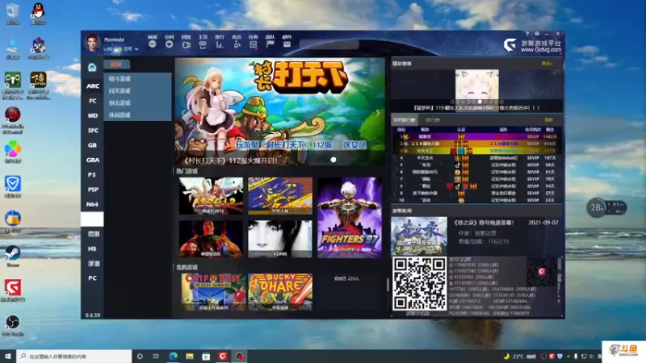Open File Explorer from the taskbar
The image size is (646, 363).
click(x=190, y=356)
